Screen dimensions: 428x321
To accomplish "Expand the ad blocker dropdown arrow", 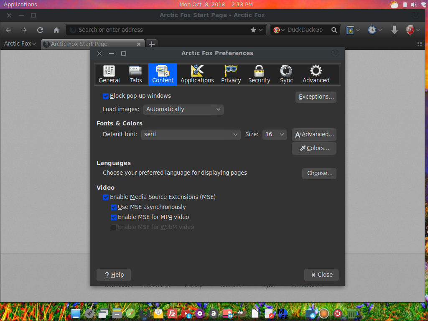I will [418, 30].
